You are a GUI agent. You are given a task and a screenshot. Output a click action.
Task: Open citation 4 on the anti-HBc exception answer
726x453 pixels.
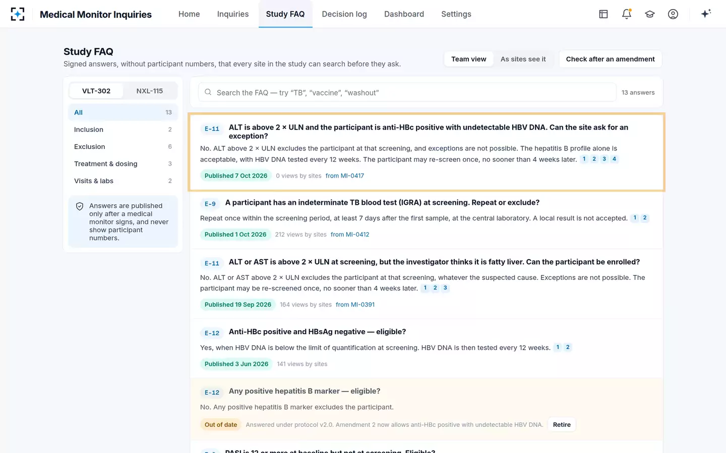pyautogui.click(x=614, y=159)
